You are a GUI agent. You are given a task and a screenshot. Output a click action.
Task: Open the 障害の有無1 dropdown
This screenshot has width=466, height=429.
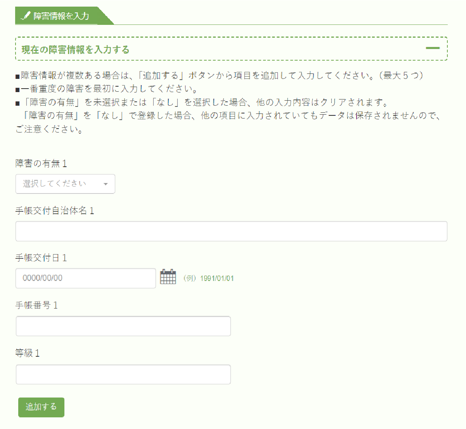tap(65, 184)
